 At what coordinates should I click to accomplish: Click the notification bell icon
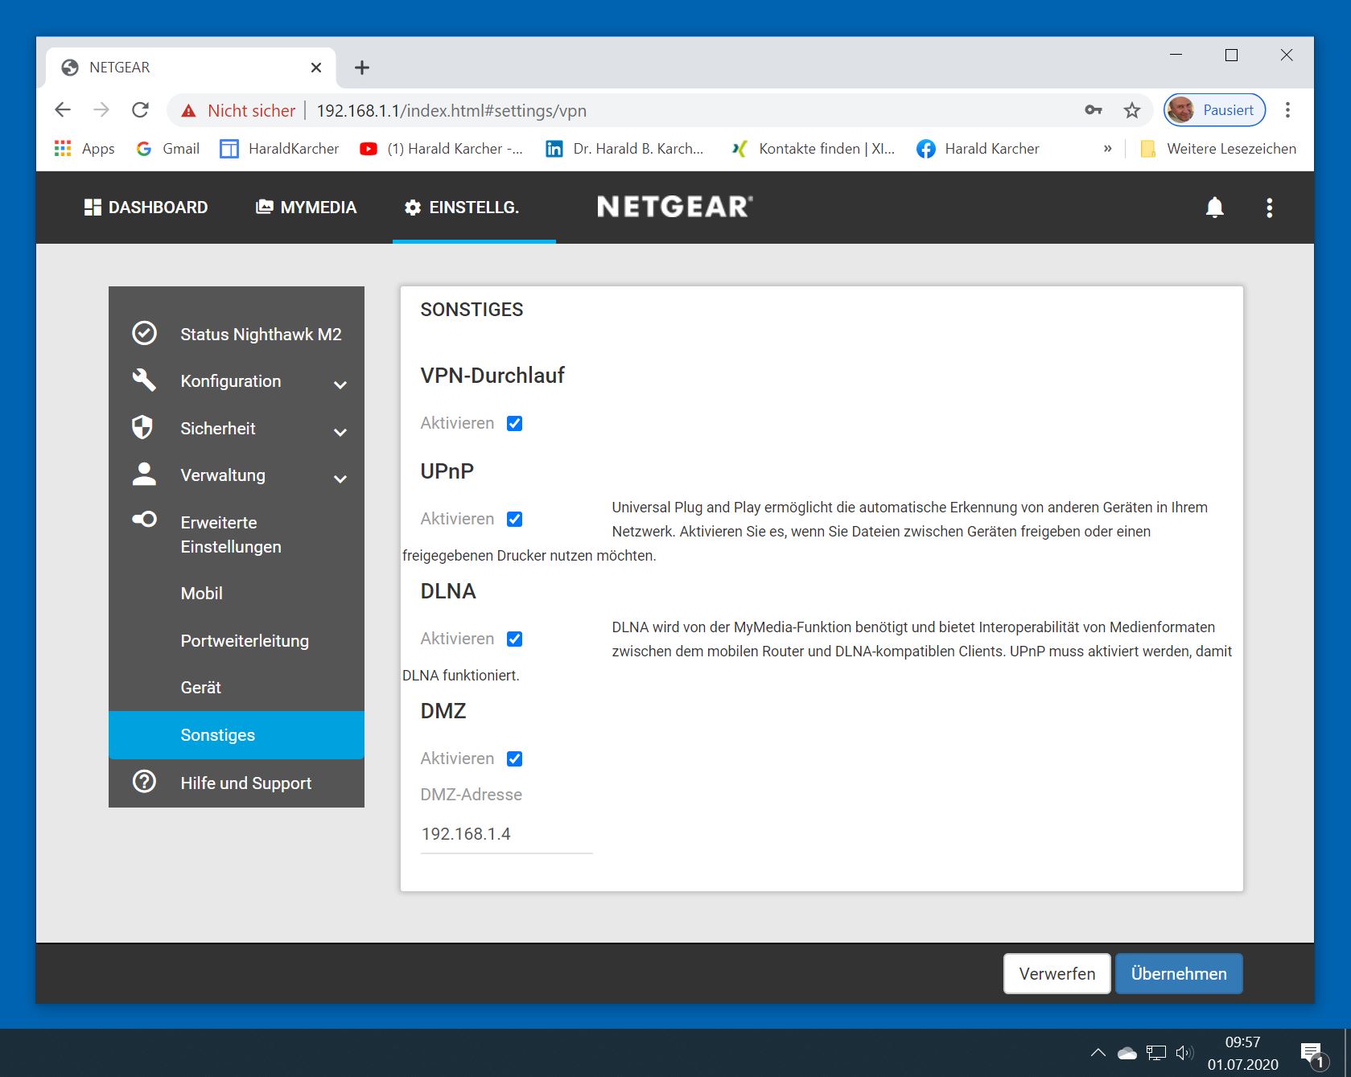pyautogui.click(x=1214, y=208)
